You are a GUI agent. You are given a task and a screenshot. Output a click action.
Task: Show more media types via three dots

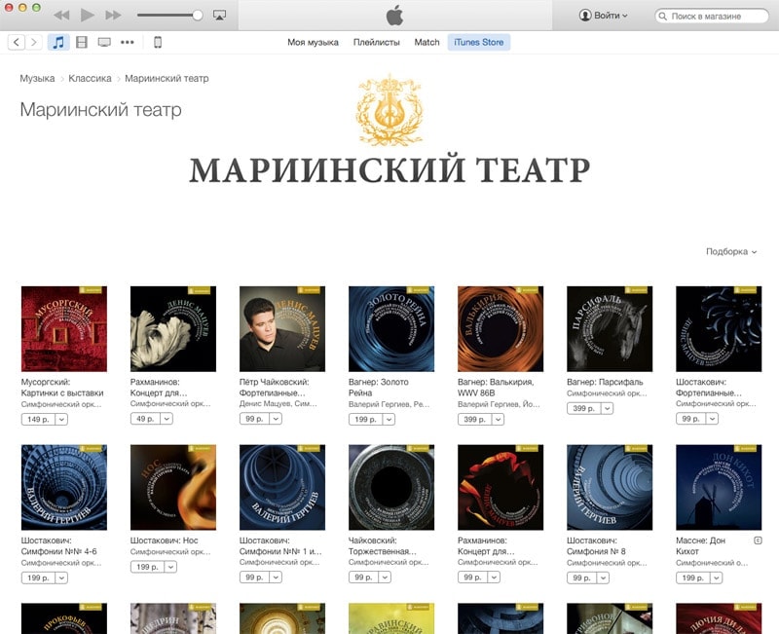tap(128, 42)
